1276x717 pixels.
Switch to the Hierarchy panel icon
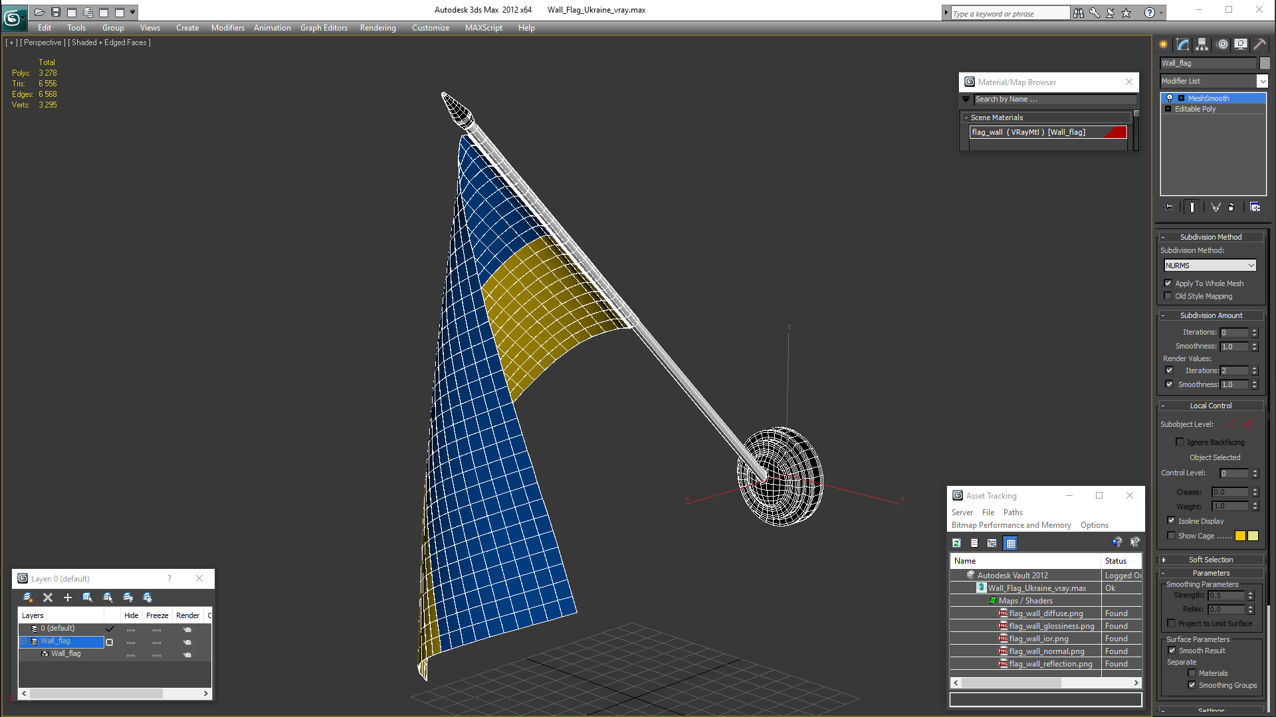[x=1202, y=44]
